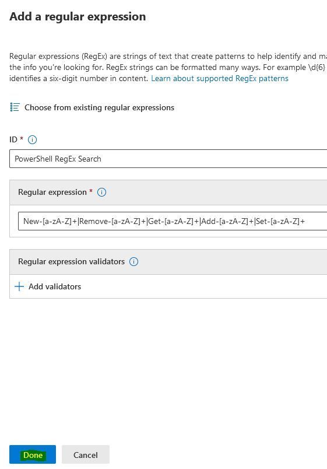Dismiss the panel with Cancel
The image size is (327, 469).
86,454
